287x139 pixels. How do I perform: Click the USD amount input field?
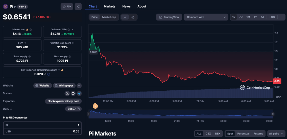(42, 131)
